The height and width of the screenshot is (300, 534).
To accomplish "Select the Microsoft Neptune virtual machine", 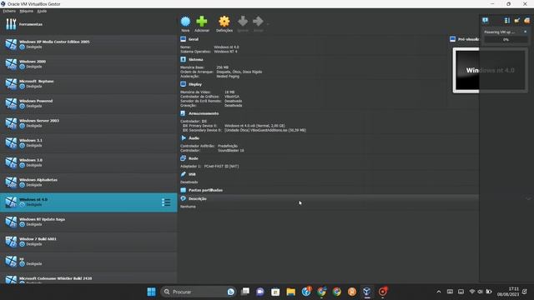I will (88, 83).
